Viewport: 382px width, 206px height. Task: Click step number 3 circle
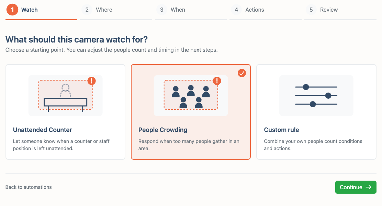pos(161,10)
